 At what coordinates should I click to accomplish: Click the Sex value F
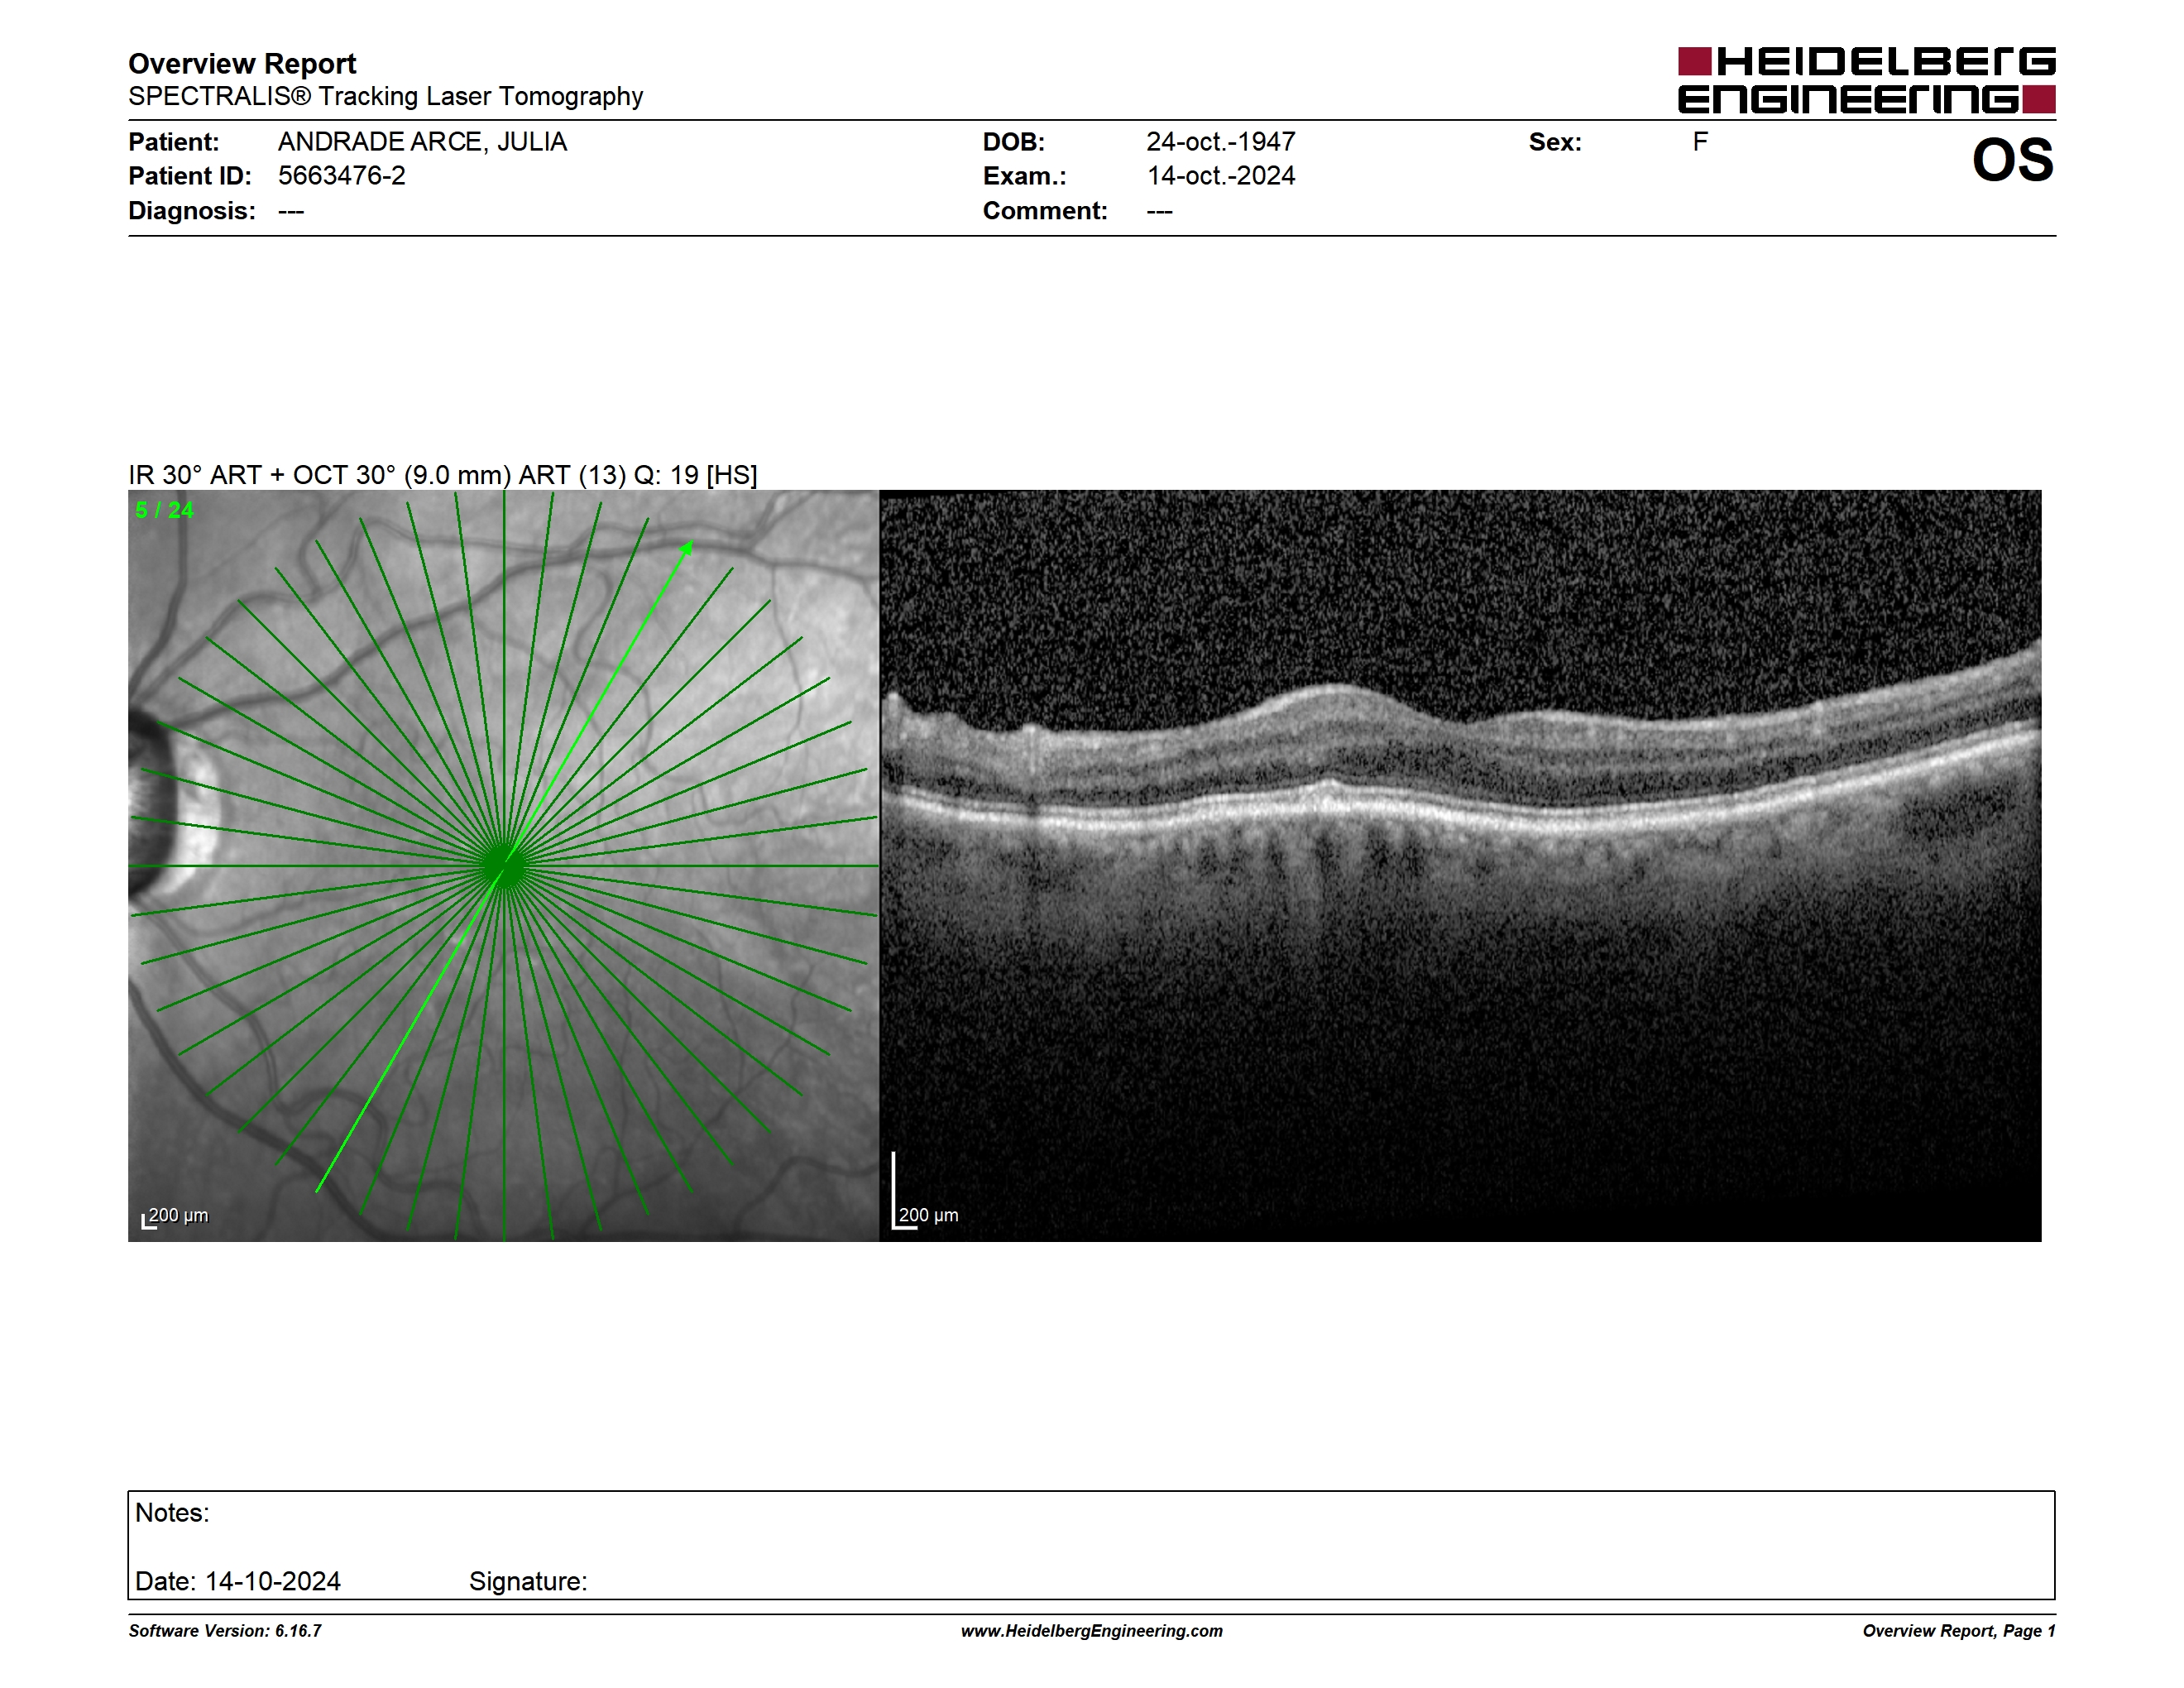point(1700,142)
